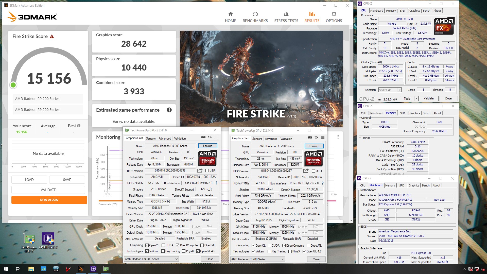Click Tools button in CPU-Z

(407, 98)
